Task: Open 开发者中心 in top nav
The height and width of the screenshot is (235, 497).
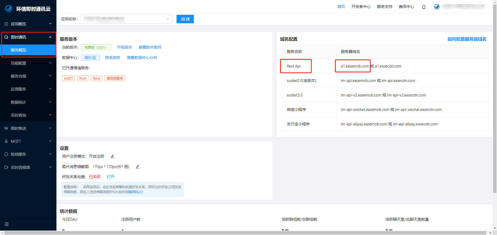Action: click(x=361, y=7)
